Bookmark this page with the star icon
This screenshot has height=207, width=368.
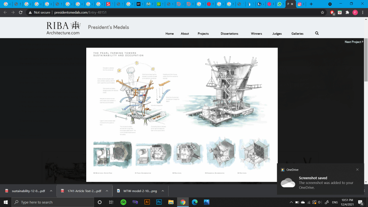tap(323, 12)
